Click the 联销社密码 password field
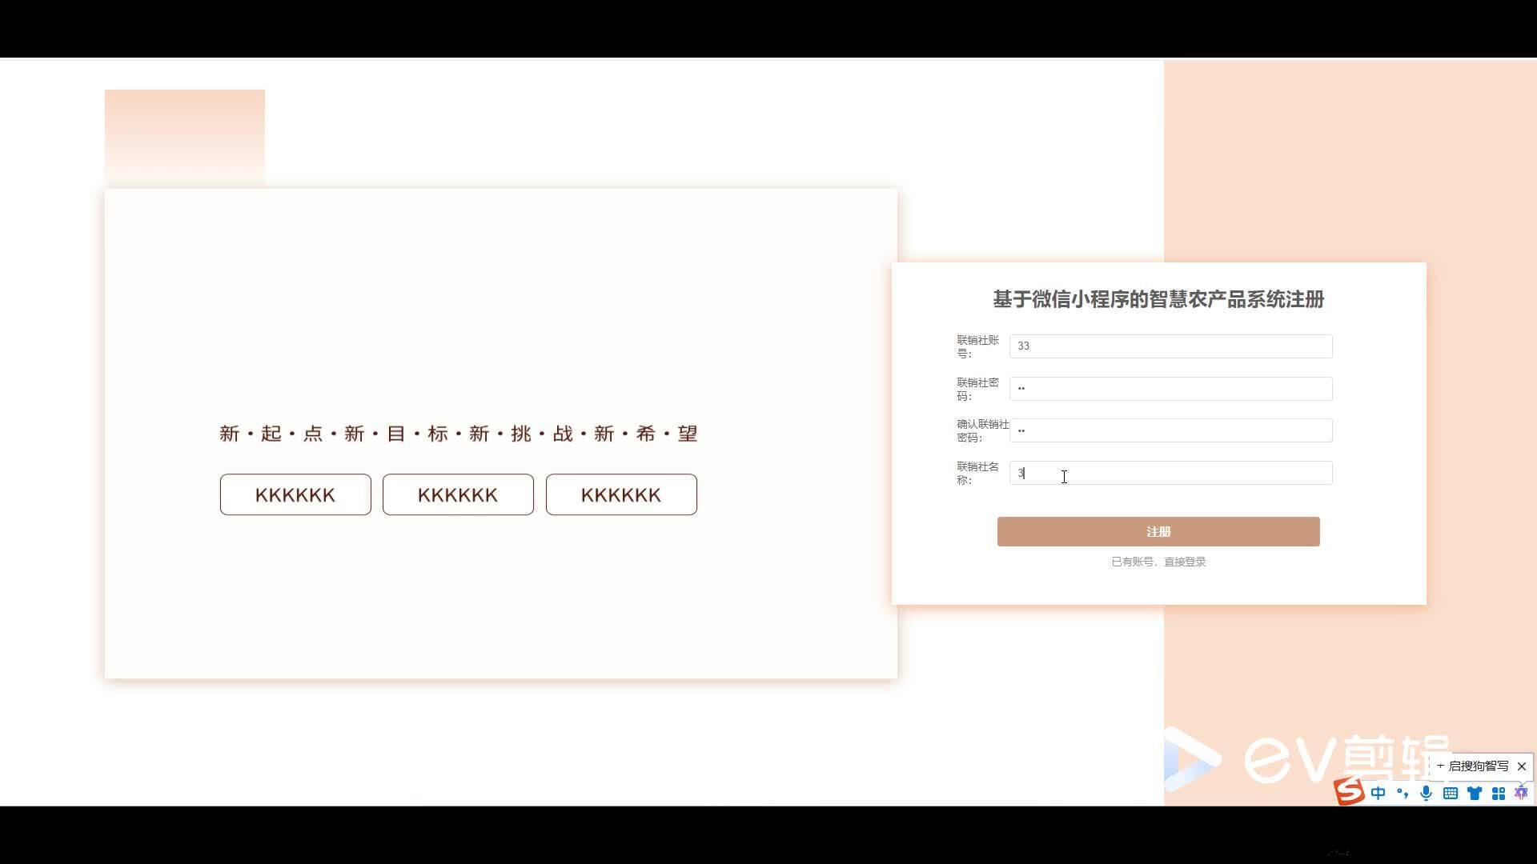The height and width of the screenshot is (864, 1537). (1170, 388)
